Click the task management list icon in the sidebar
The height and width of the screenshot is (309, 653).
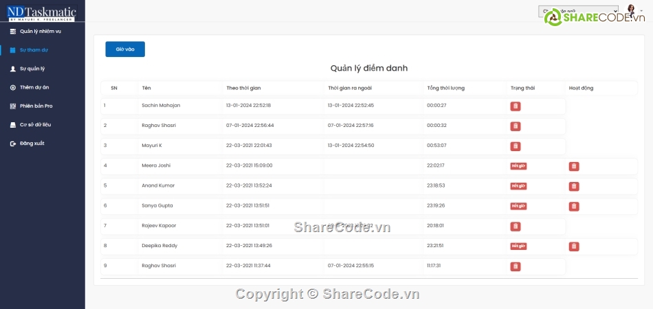point(12,31)
